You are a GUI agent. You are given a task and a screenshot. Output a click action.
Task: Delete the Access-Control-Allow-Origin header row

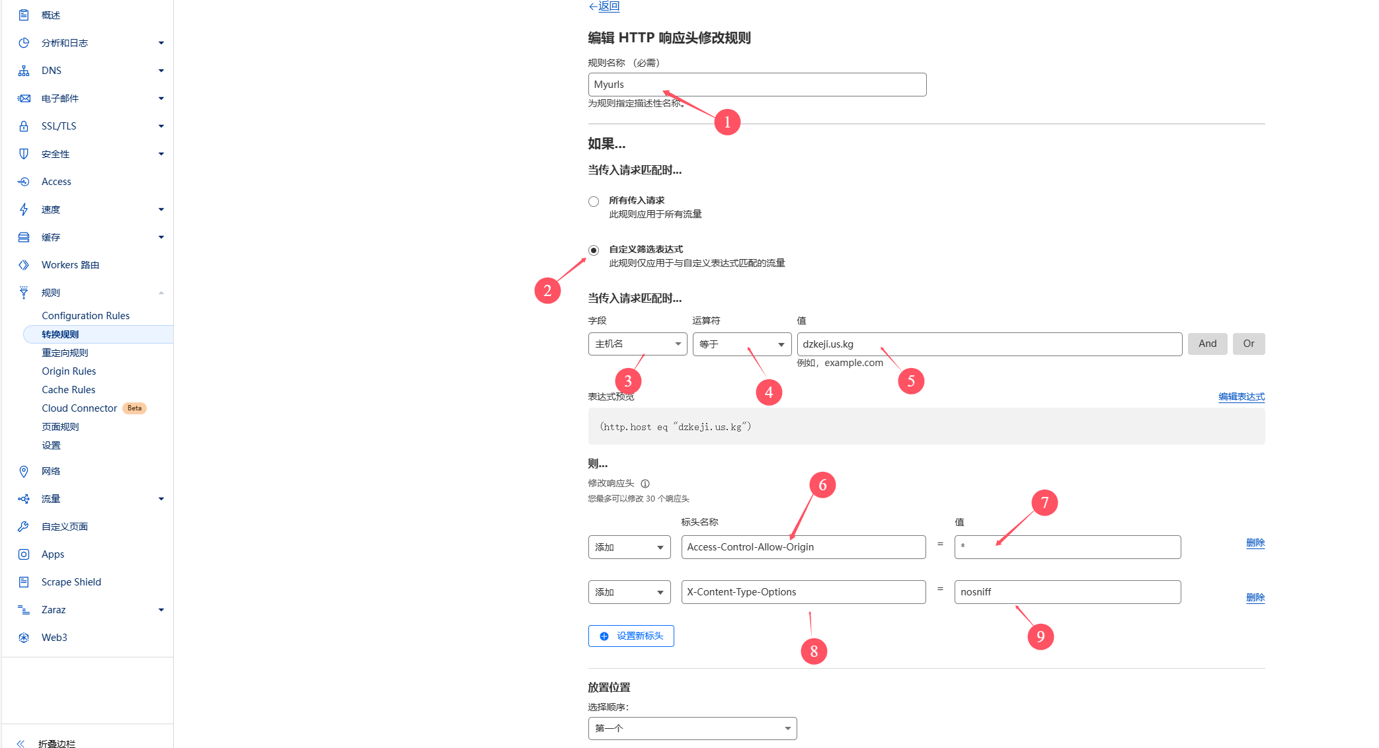(1255, 542)
